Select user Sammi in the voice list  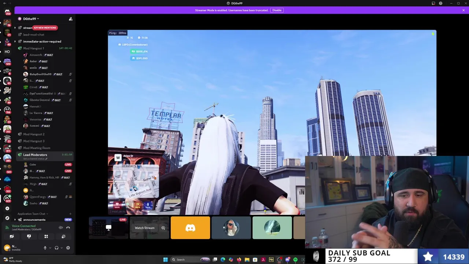tap(34, 126)
